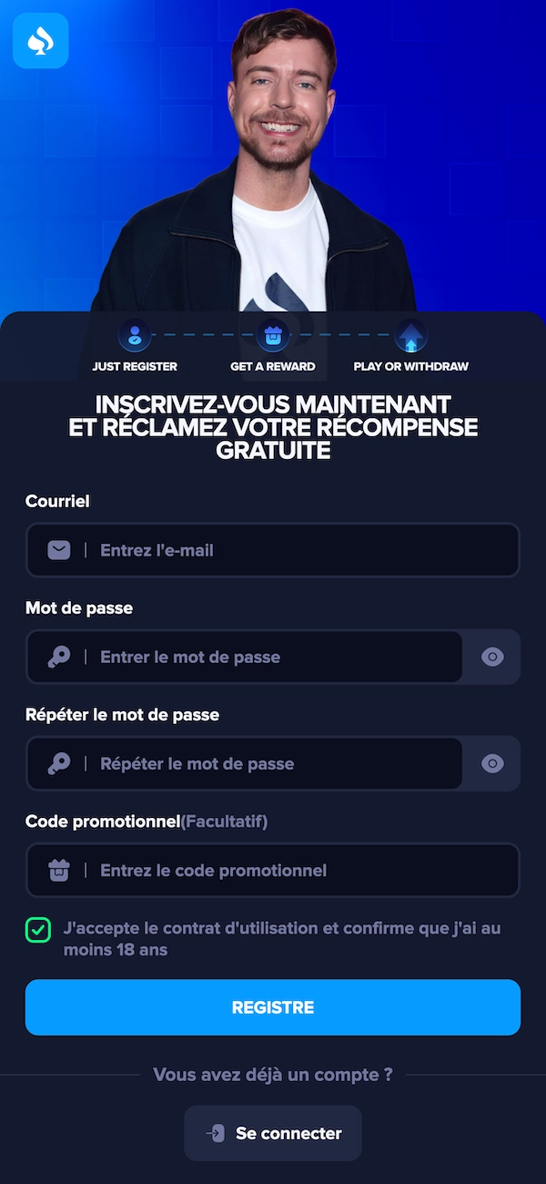Click the 'Se connecter' button

[x=272, y=1133]
